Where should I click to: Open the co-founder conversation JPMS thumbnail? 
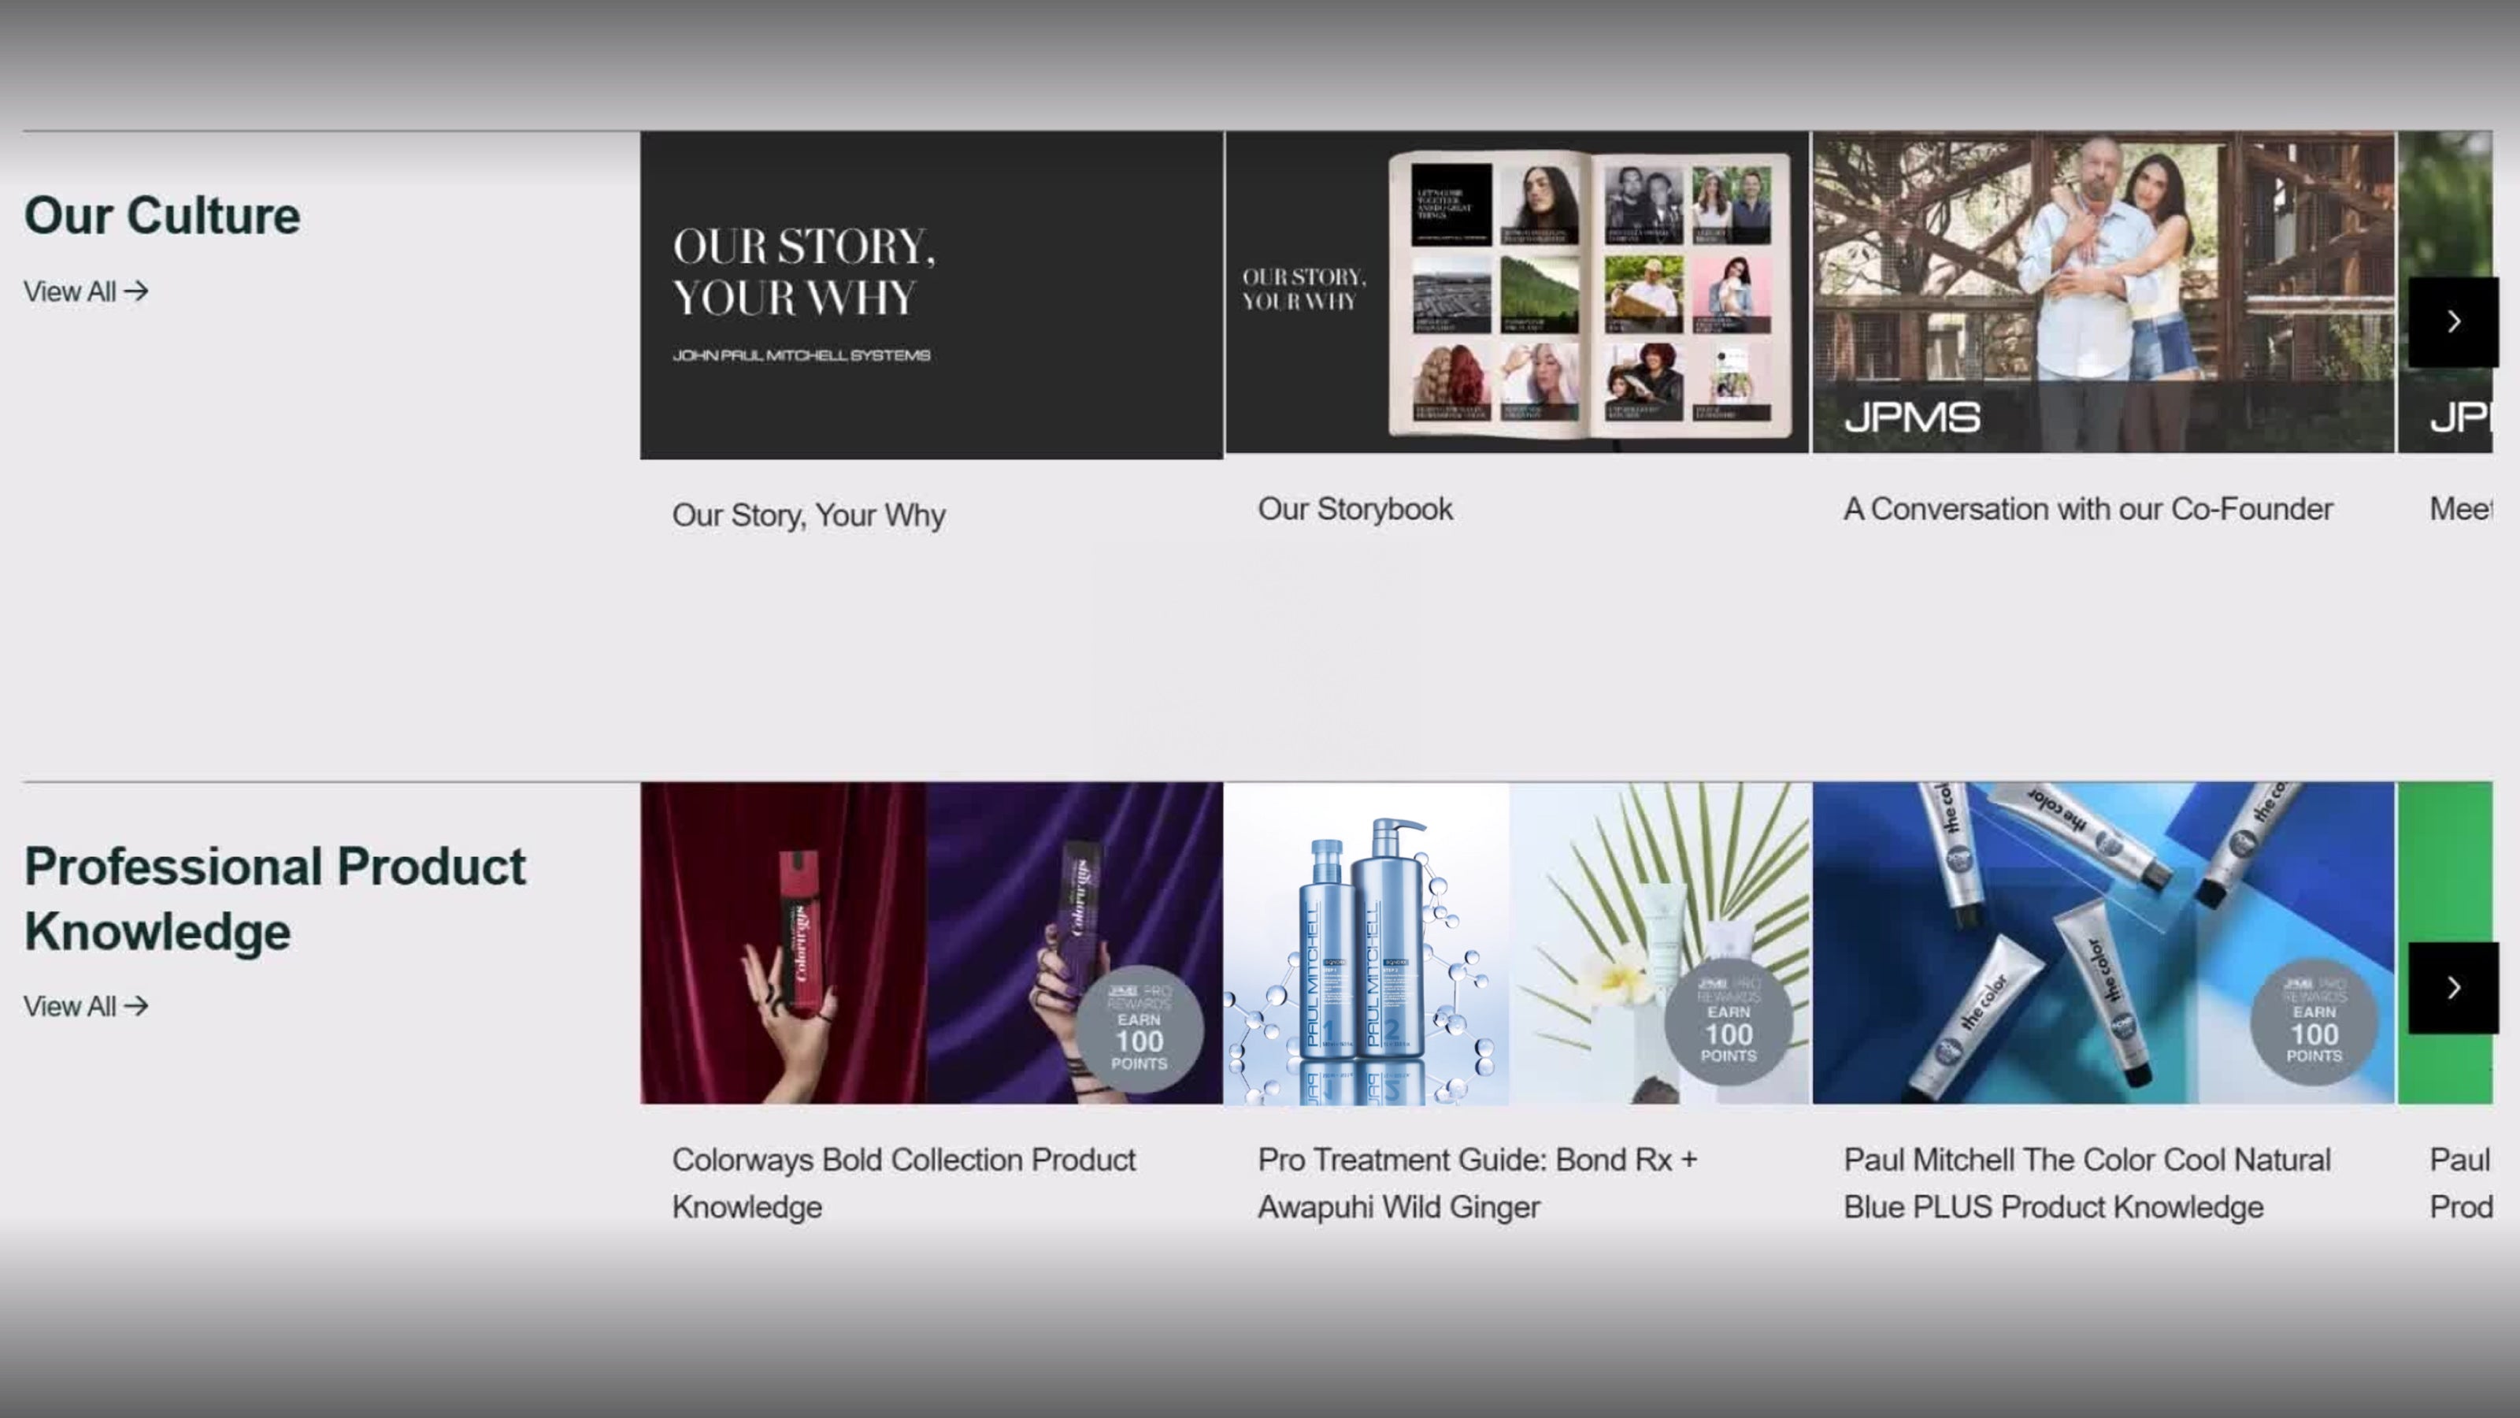[x=2103, y=292]
